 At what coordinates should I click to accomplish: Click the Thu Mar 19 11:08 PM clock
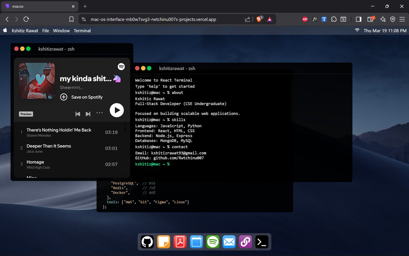tap(385, 30)
